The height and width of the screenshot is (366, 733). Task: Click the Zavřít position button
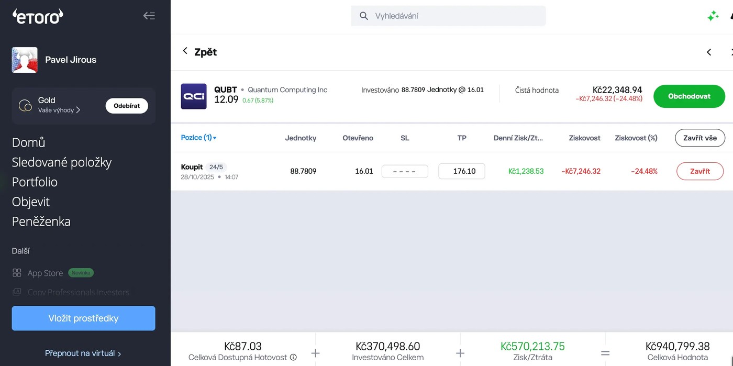coord(700,171)
